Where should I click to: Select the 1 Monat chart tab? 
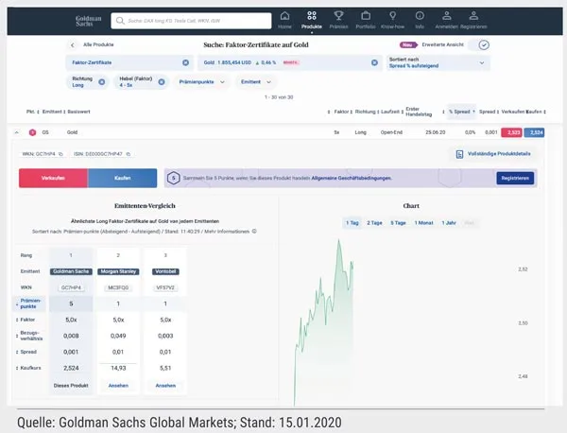[423, 223]
